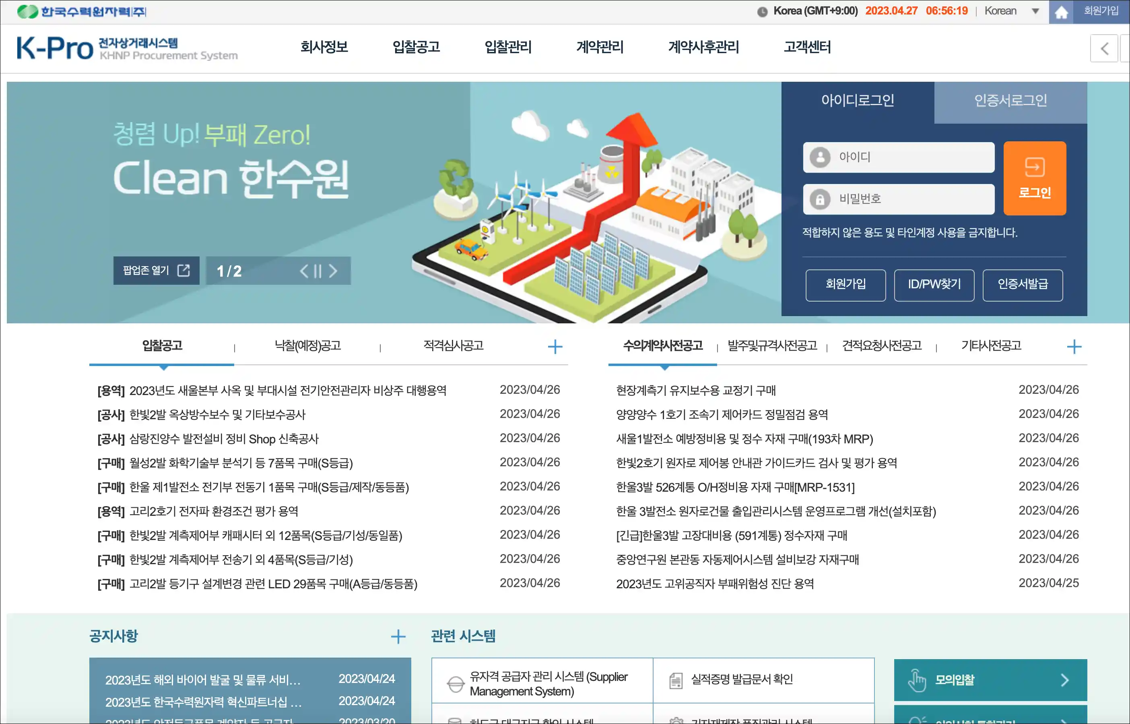This screenshot has width=1130, height=724.
Task: Click the 인증서발급 button
Action: click(x=1023, y=285)
